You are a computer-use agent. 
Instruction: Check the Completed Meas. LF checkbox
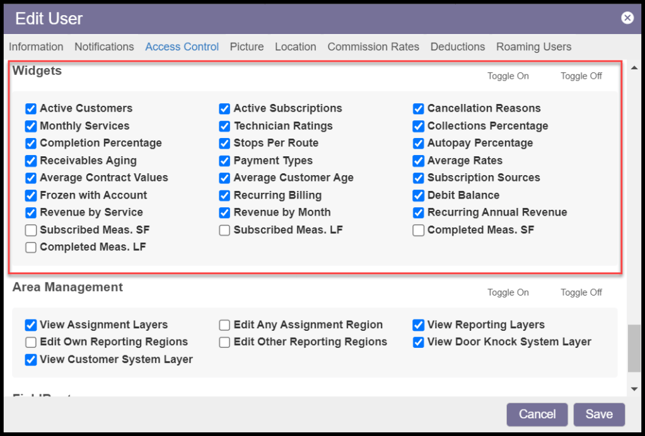coord(31,248)
